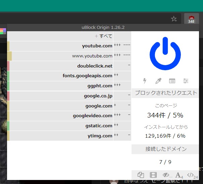
Task: Open the element picker eyedropper
Action: pos(158,81)
